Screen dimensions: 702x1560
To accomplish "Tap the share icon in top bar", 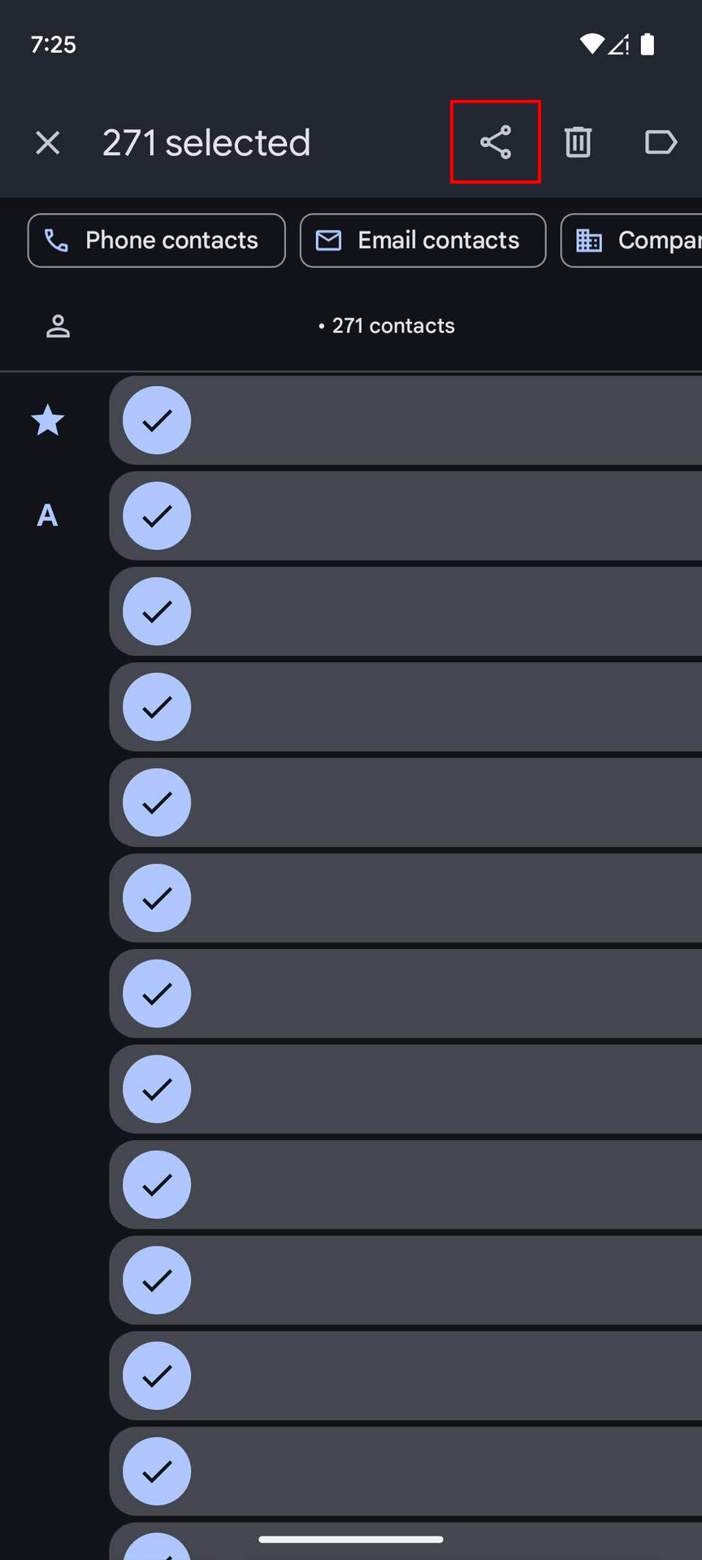I will 495,142.
